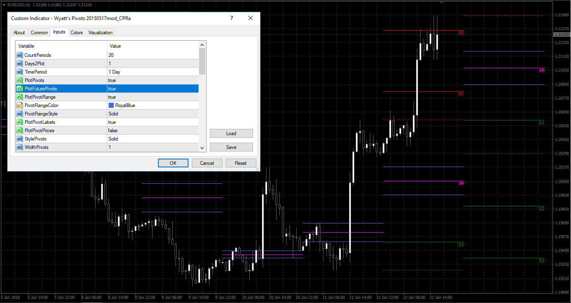Screen dimensions: 571x303
Task: Click the Variable column header
Action: coord(61,46)
